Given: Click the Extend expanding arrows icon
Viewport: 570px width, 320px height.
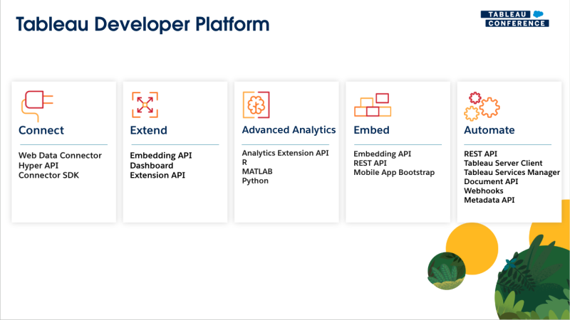Looking at the screenshot, I should (145, 105).
